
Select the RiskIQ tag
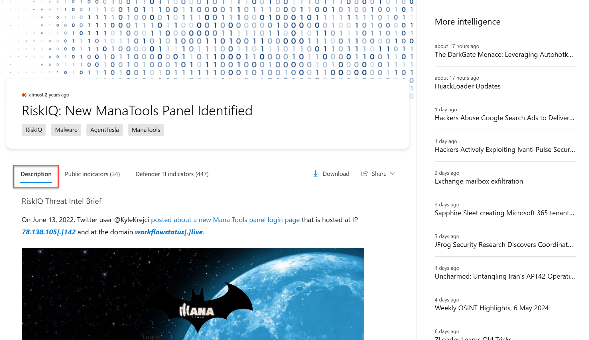tap(34, 130)
